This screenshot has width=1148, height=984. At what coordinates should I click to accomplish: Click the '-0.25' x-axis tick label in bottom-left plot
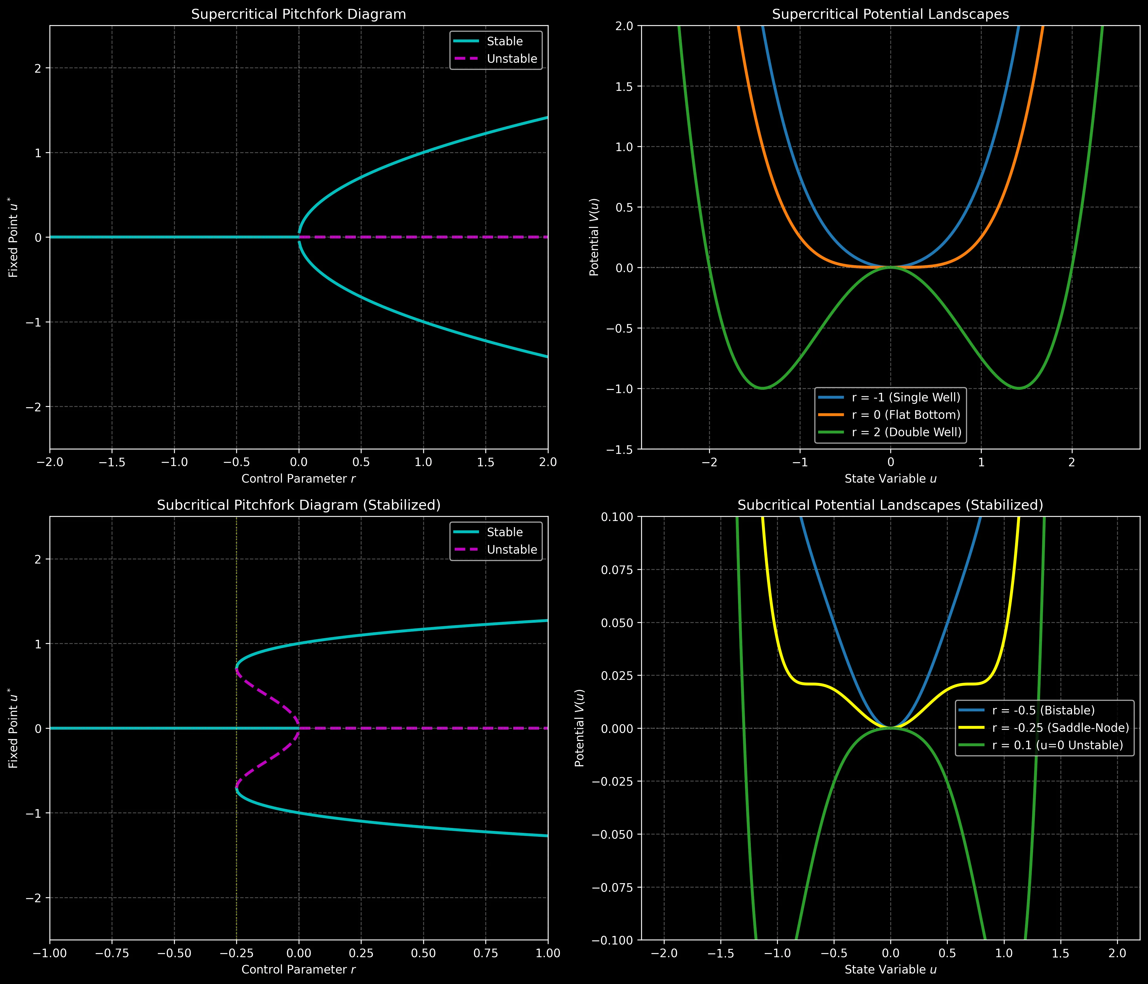pyautogui.click(x=236, y=954)
